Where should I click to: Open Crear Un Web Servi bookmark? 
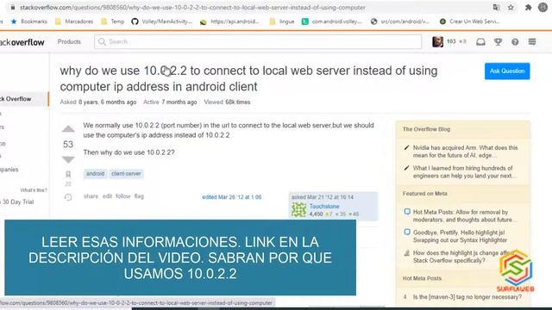(469, 22)
